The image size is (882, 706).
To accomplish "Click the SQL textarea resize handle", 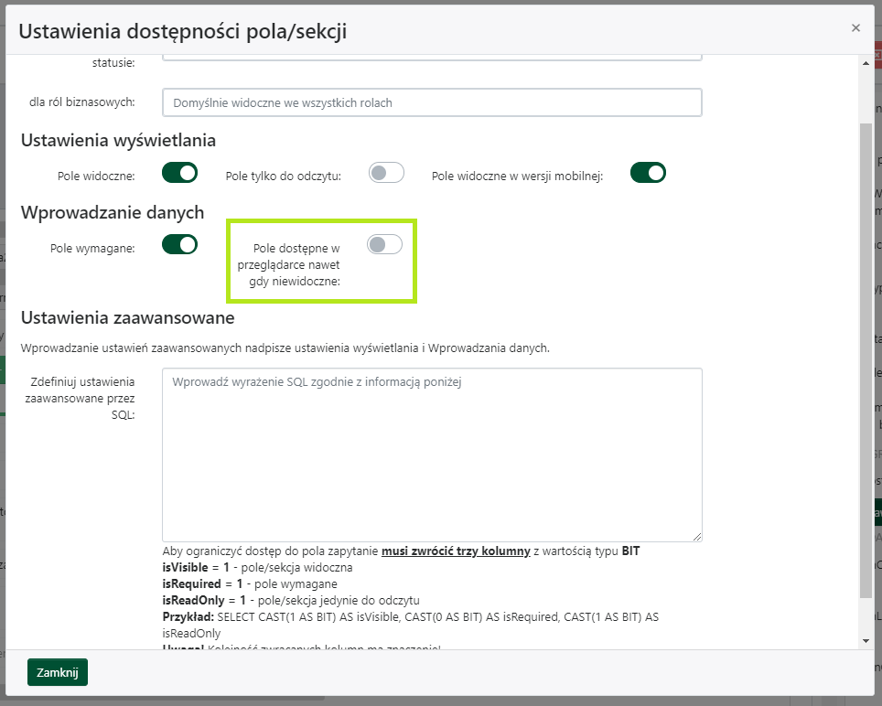I will pos(696,536).
